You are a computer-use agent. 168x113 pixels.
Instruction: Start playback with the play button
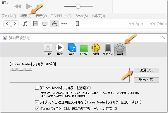click(29, 6)
